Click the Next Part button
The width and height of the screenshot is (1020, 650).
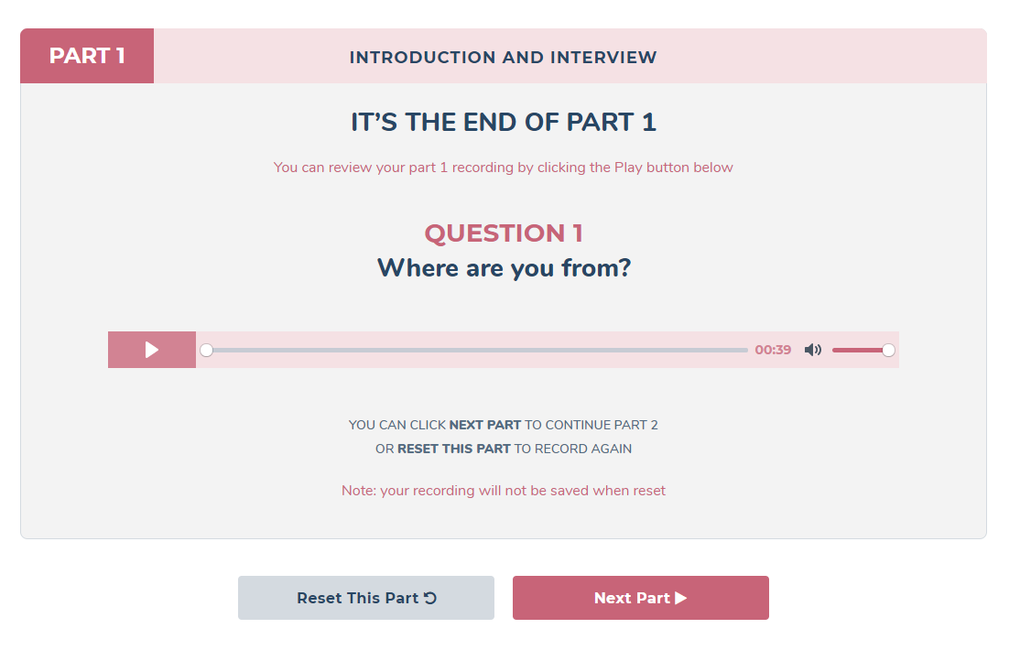640,597
